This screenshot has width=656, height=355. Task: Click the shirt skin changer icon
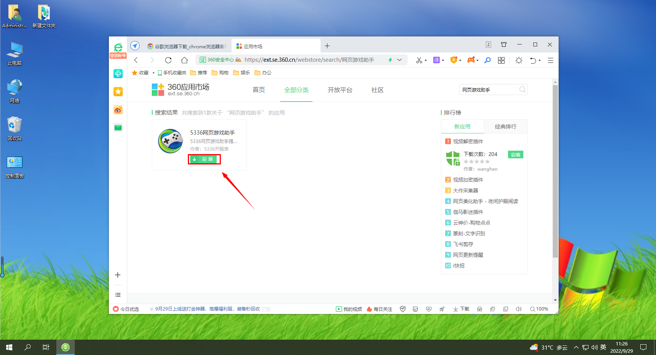[504, 44]
